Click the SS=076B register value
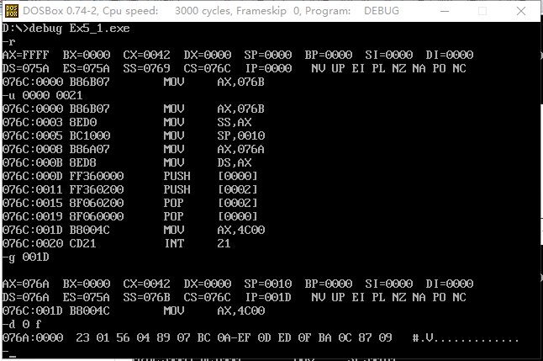Screen dimensions: 543x361 click(x=146, y=298)
